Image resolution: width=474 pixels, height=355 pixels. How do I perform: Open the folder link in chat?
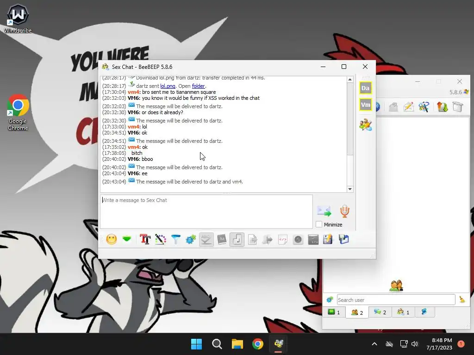coord(198,86)
